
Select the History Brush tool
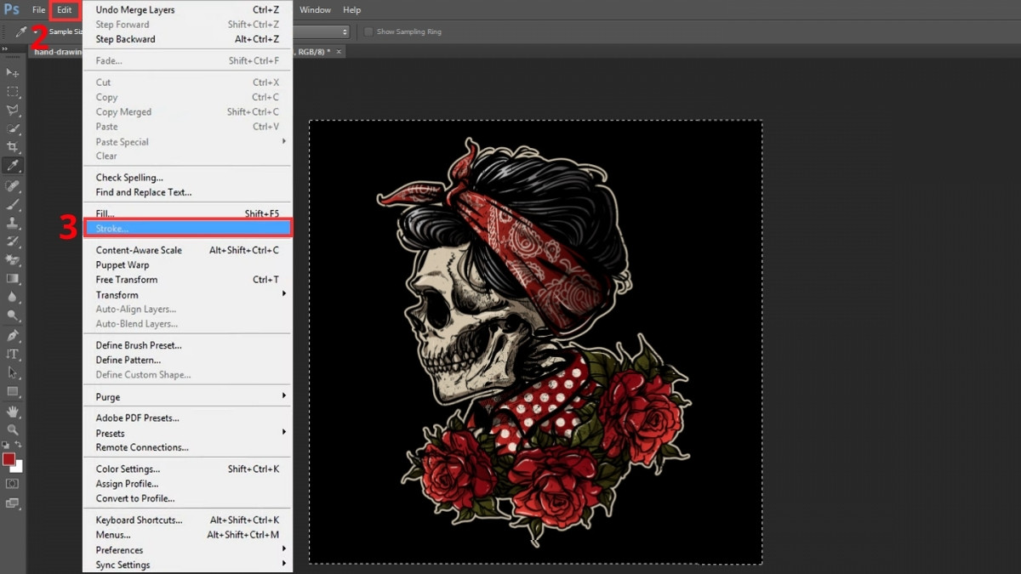point(13,242)
